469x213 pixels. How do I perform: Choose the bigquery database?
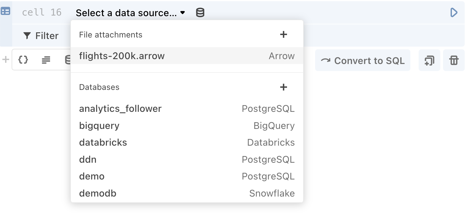click(99, 126)
